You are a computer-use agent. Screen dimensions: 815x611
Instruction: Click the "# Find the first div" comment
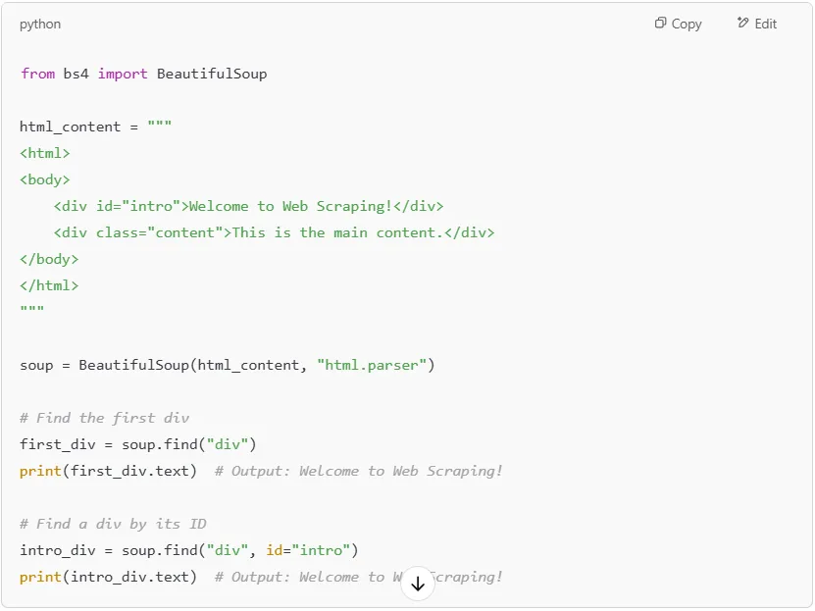[105, 418]
